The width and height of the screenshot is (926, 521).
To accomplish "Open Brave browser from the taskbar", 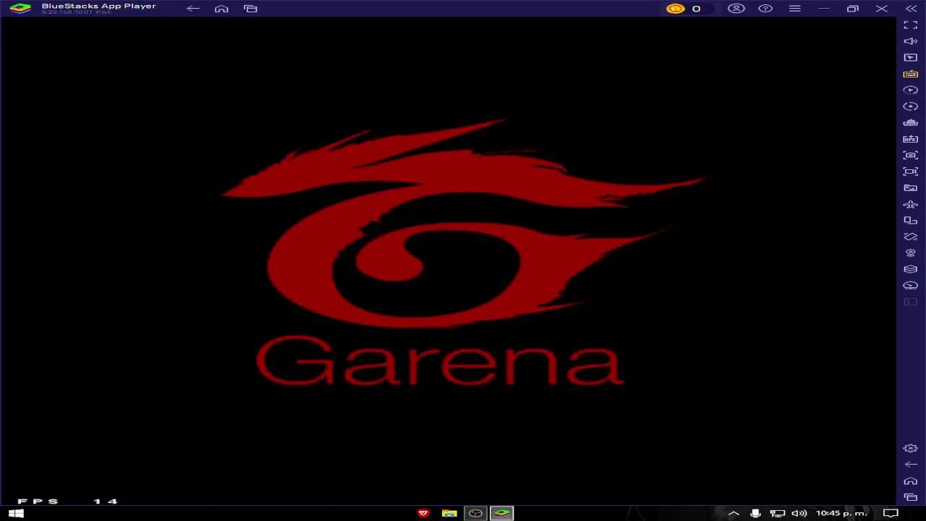I will (423, 513).
